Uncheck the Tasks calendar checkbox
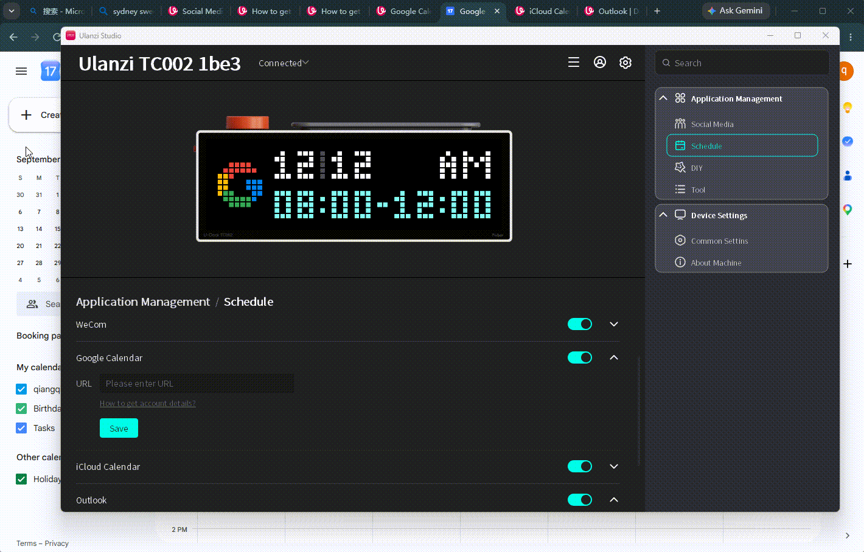Viewport: 864px width, 552px height. [21, 428]
